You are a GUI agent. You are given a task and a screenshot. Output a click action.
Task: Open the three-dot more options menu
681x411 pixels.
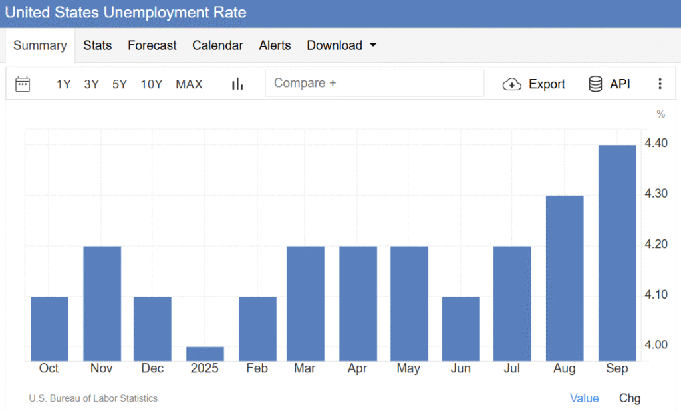pyautogui.click(x=660, y=84)
